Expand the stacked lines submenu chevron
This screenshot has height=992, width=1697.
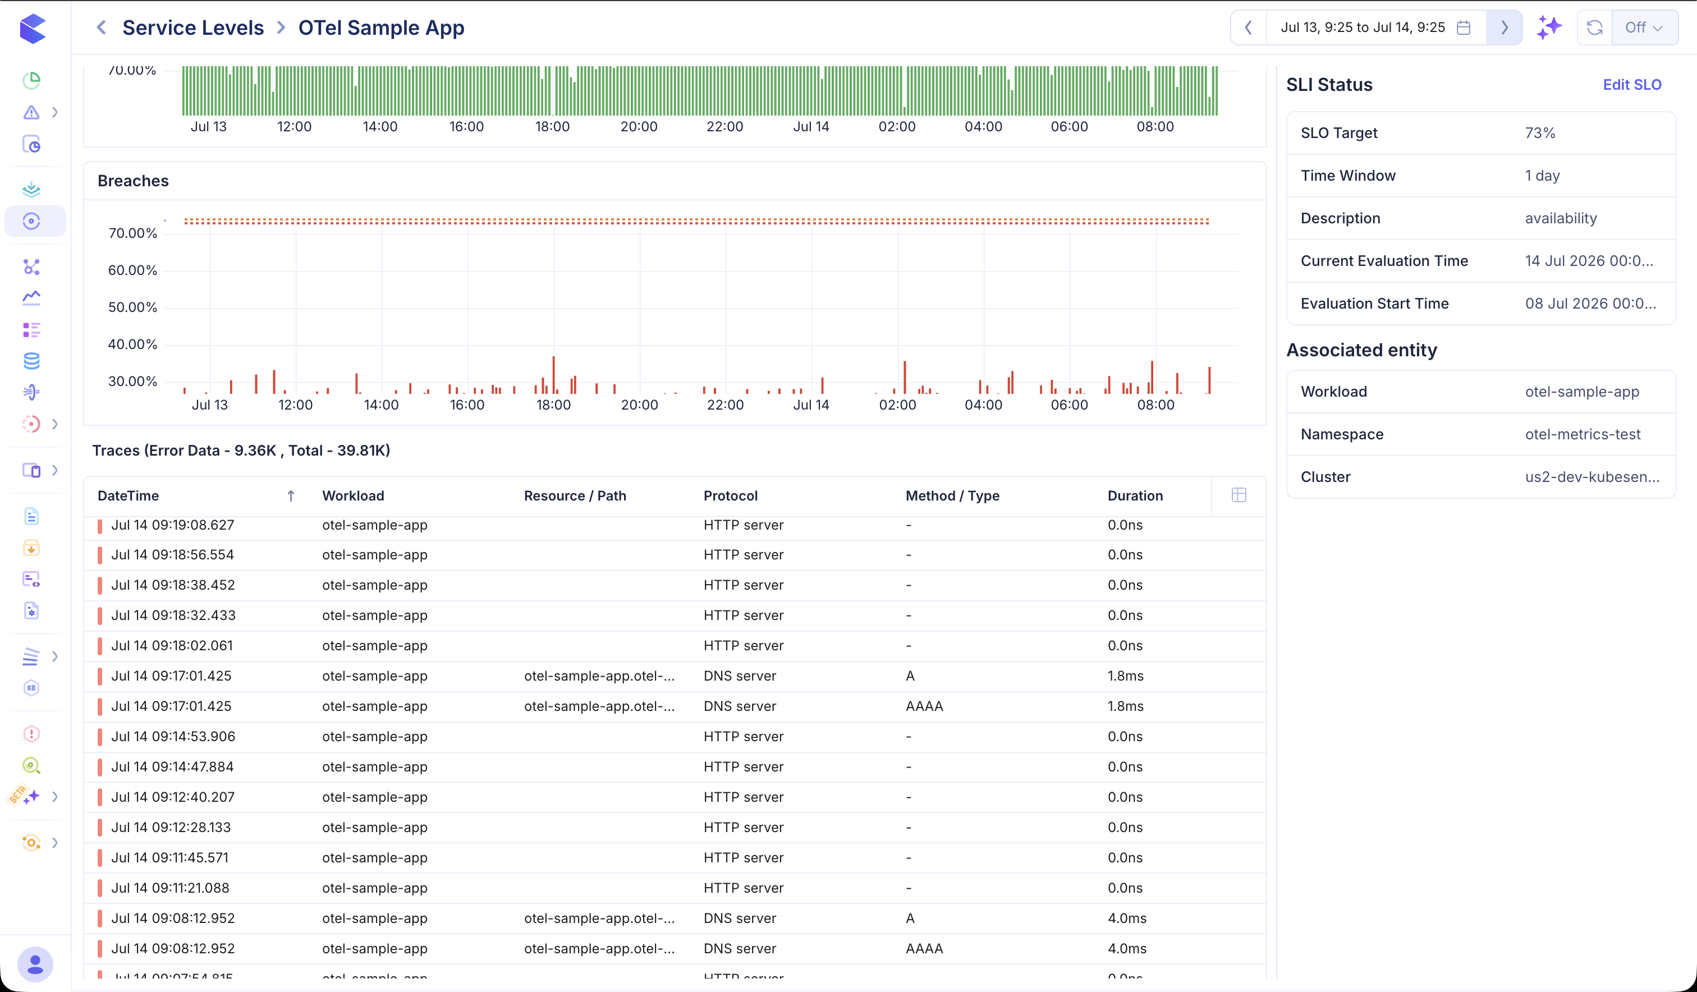point(55,656)
